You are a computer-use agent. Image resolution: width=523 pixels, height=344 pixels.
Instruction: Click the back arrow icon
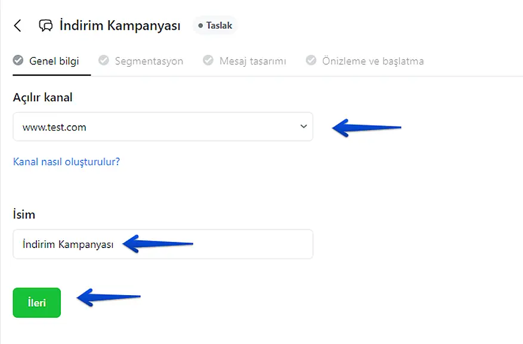point(18,26)
